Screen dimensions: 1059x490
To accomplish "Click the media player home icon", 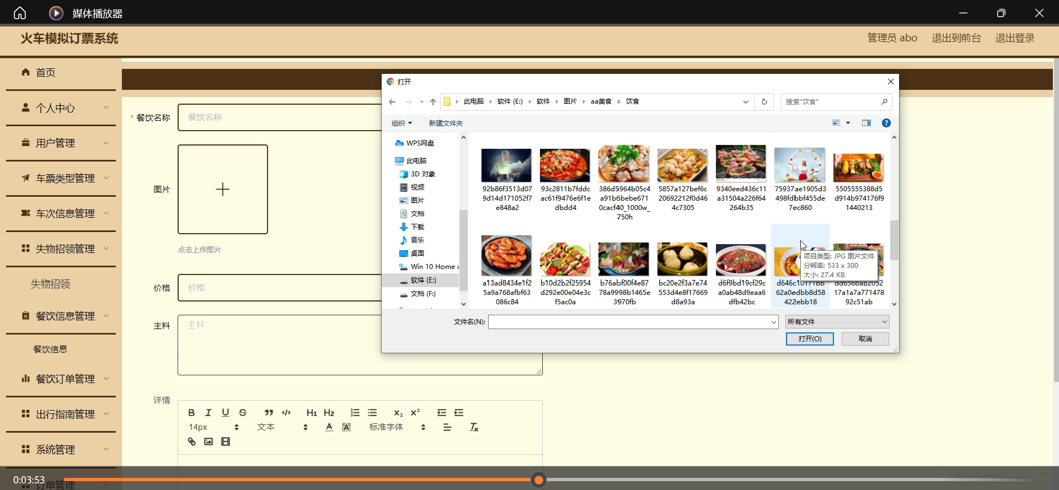I will pos(20,13).
